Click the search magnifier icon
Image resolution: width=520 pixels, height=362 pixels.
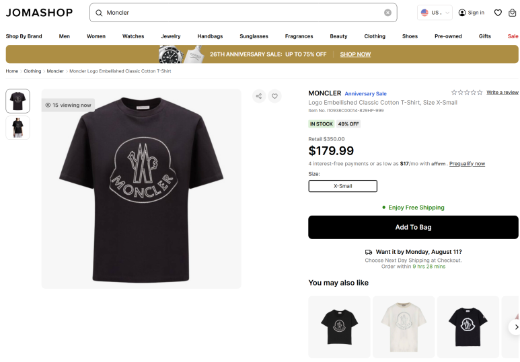pos(100,13)
